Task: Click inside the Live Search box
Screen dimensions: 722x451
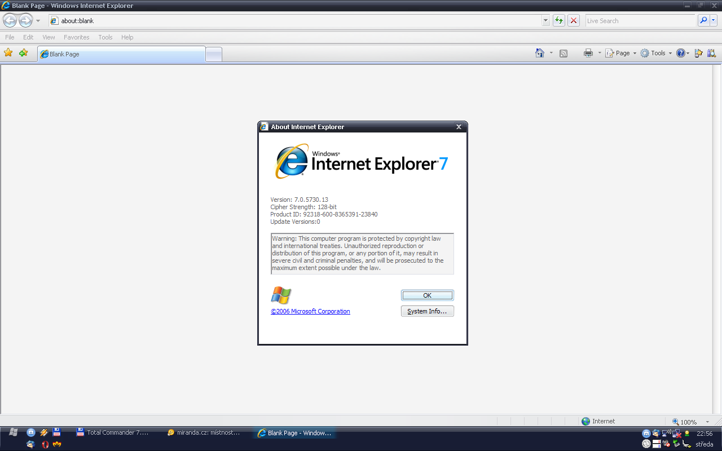Action: click(641, 21)
